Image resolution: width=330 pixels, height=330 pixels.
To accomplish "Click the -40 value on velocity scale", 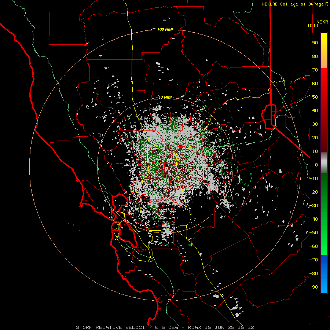I will pos(313,219).
